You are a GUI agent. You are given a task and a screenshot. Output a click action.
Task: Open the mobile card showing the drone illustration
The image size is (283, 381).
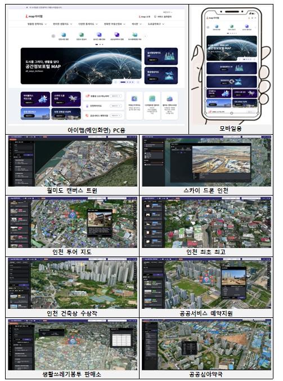[244, 94]
